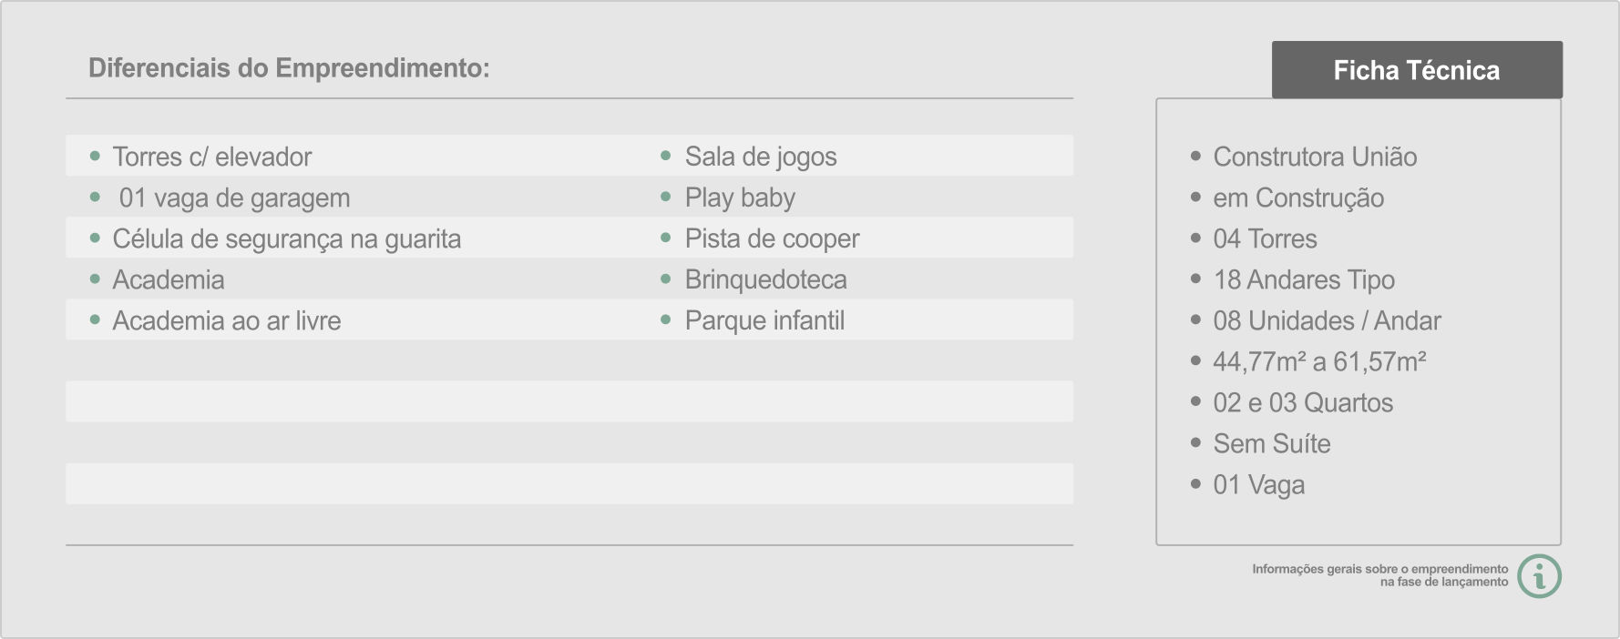Select the Academia list item
This screenshot has width=1620, height=639.
(x=169, y=279)
